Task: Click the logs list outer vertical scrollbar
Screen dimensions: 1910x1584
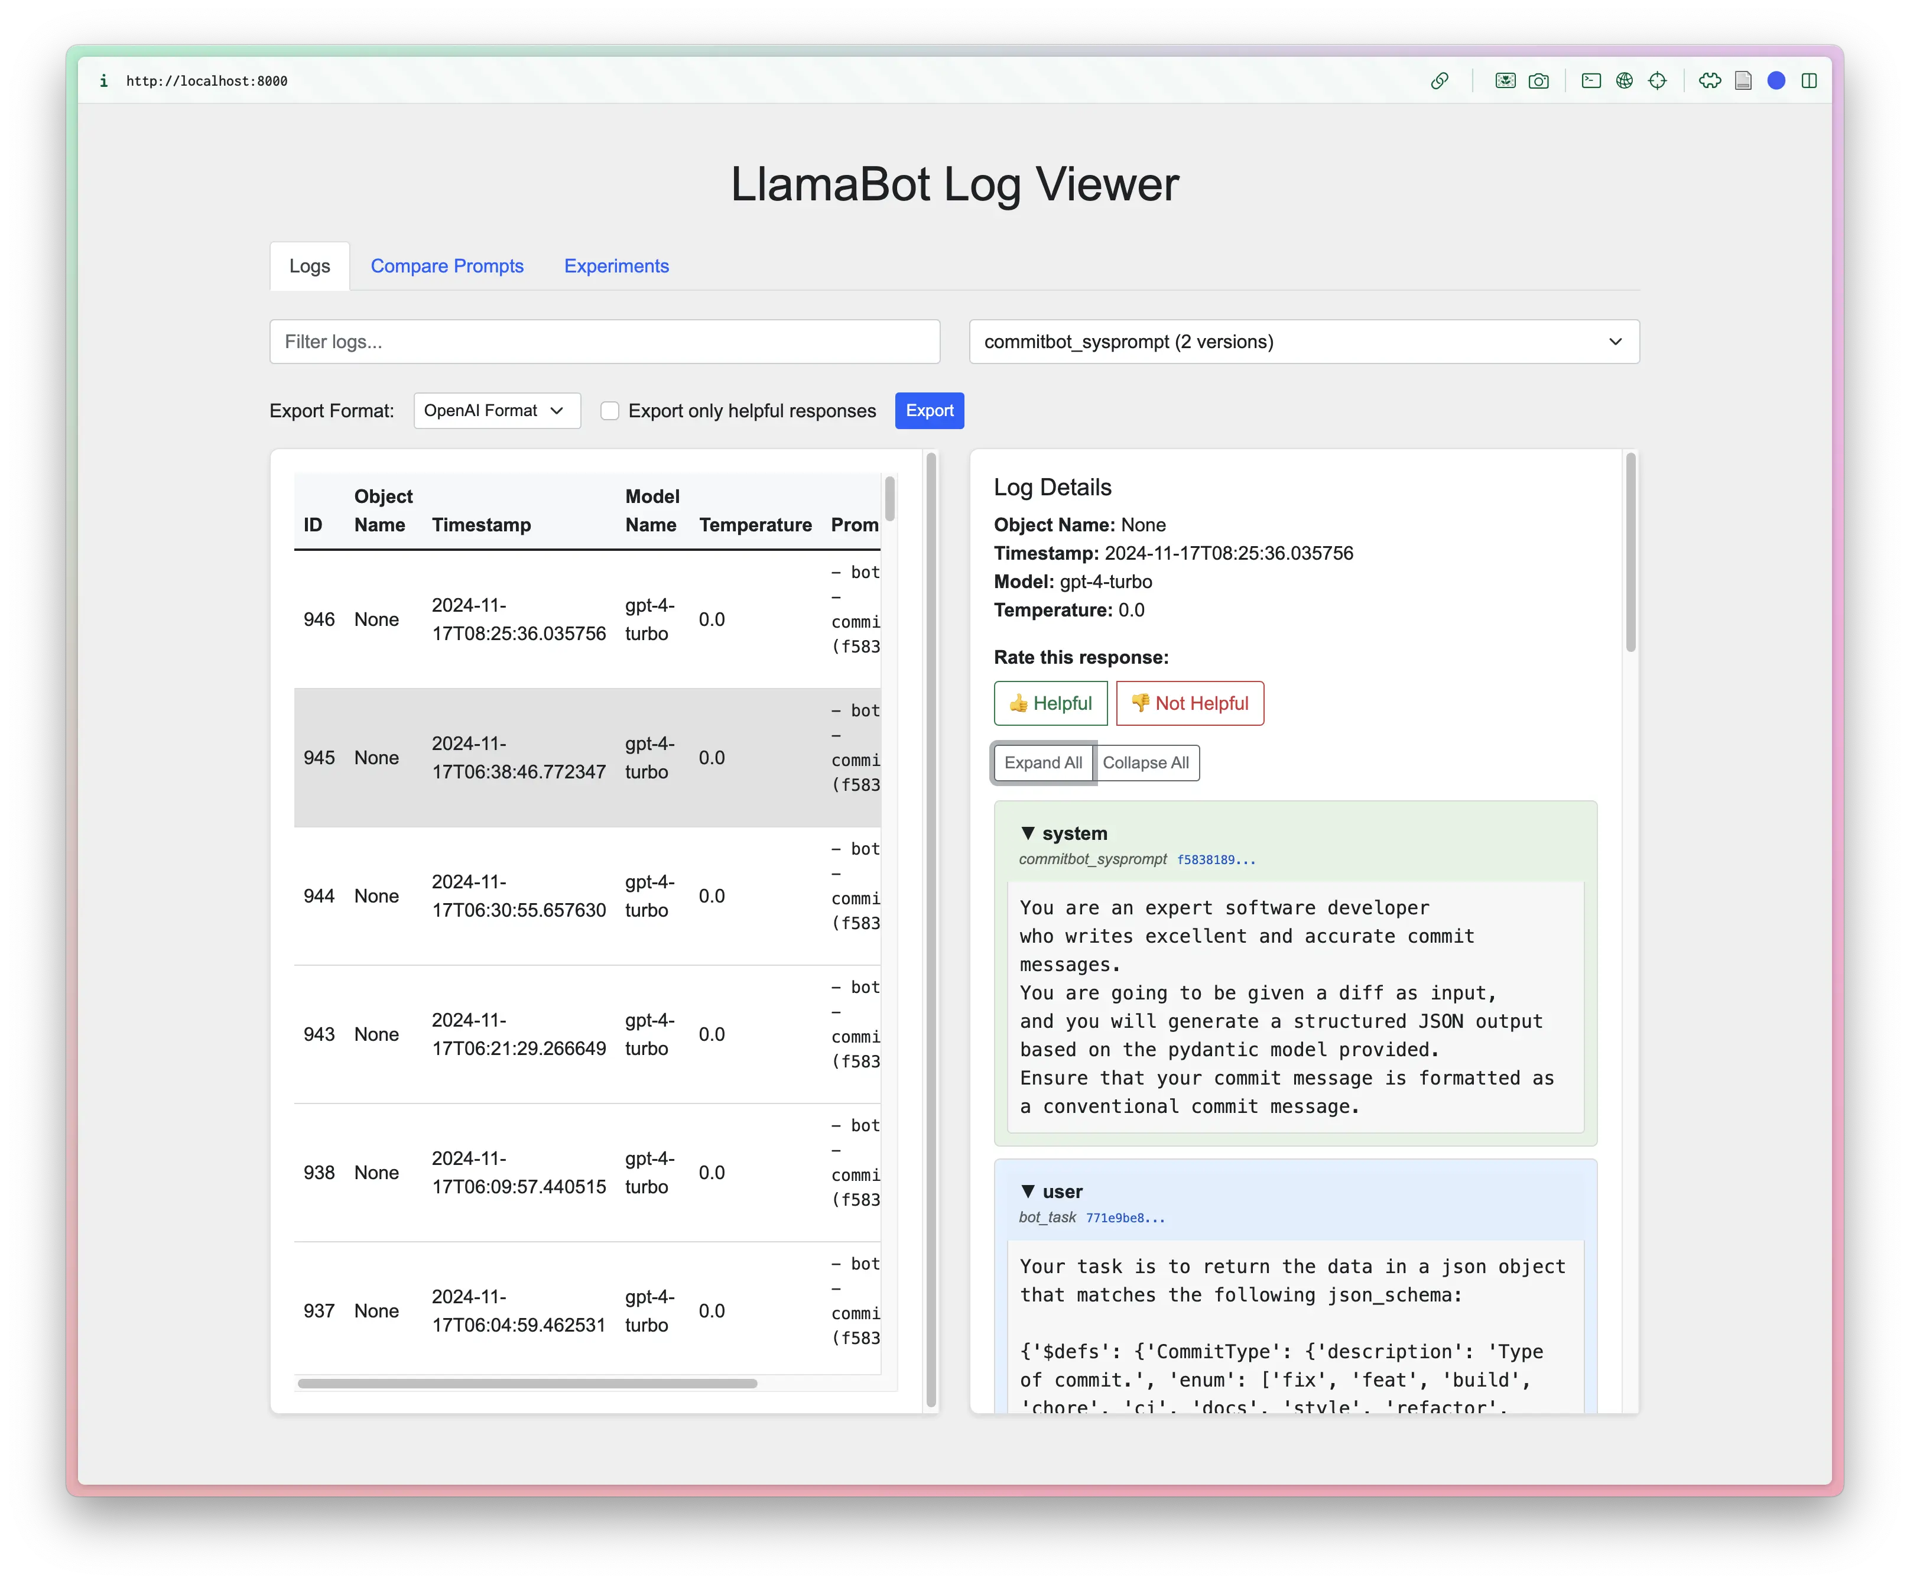Action: pos(931,930)
